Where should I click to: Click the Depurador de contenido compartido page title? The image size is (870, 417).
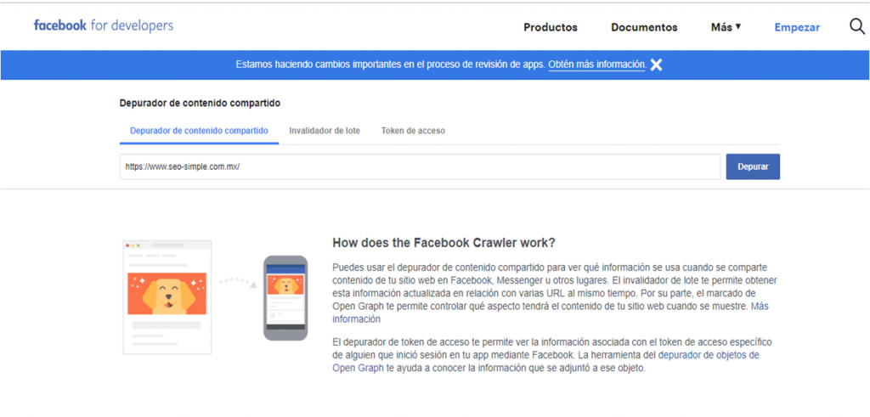pos(200,103)
